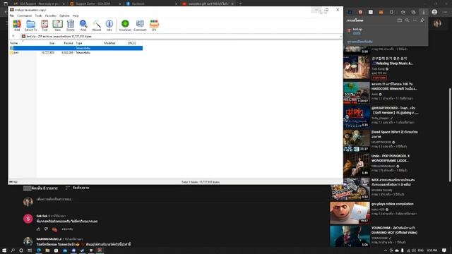Screen dimensions: 452x254
Task: Dislike the Sek Sek comment
Action: (x=47, y=229)
